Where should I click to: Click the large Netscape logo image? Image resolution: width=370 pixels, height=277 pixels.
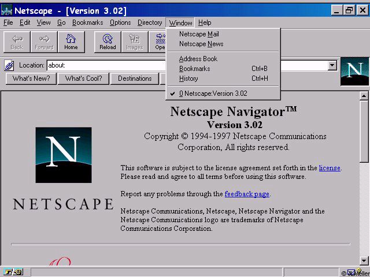tap(64, 155)
